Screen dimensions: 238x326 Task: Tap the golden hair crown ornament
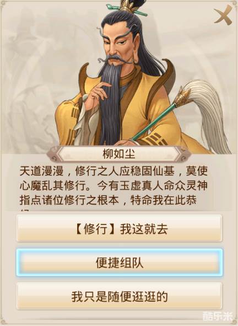coord(126,4)
